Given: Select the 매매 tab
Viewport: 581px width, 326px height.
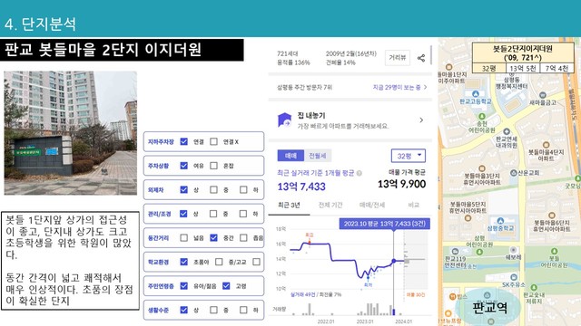Looking at the screenshot, I should click(x=290, y=156).
